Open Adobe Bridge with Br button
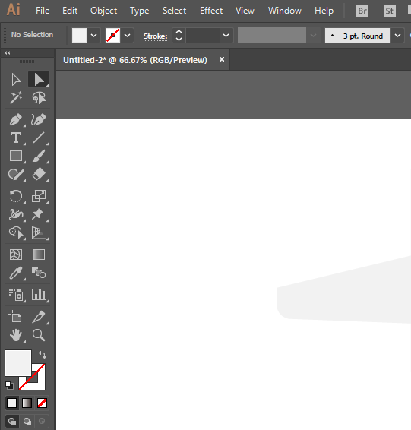 (362, 11)
